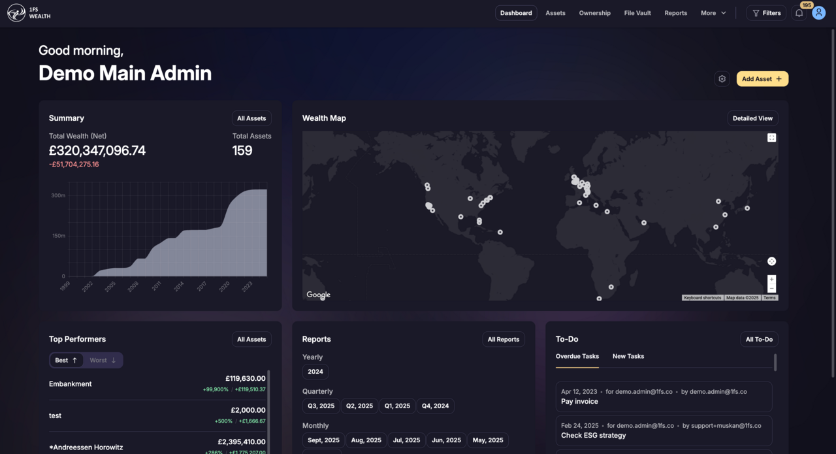Open the Detailed View of Wealth Map
The width and height of the screenshot is (836, 454).
[x=752, y=118]
